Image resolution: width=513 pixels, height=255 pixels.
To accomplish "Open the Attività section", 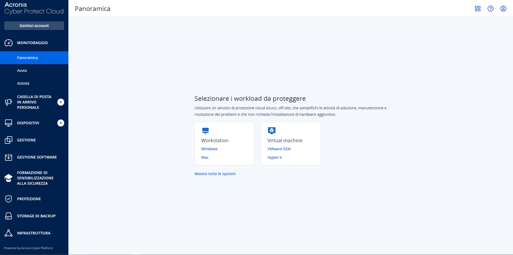I will point(23,83).
